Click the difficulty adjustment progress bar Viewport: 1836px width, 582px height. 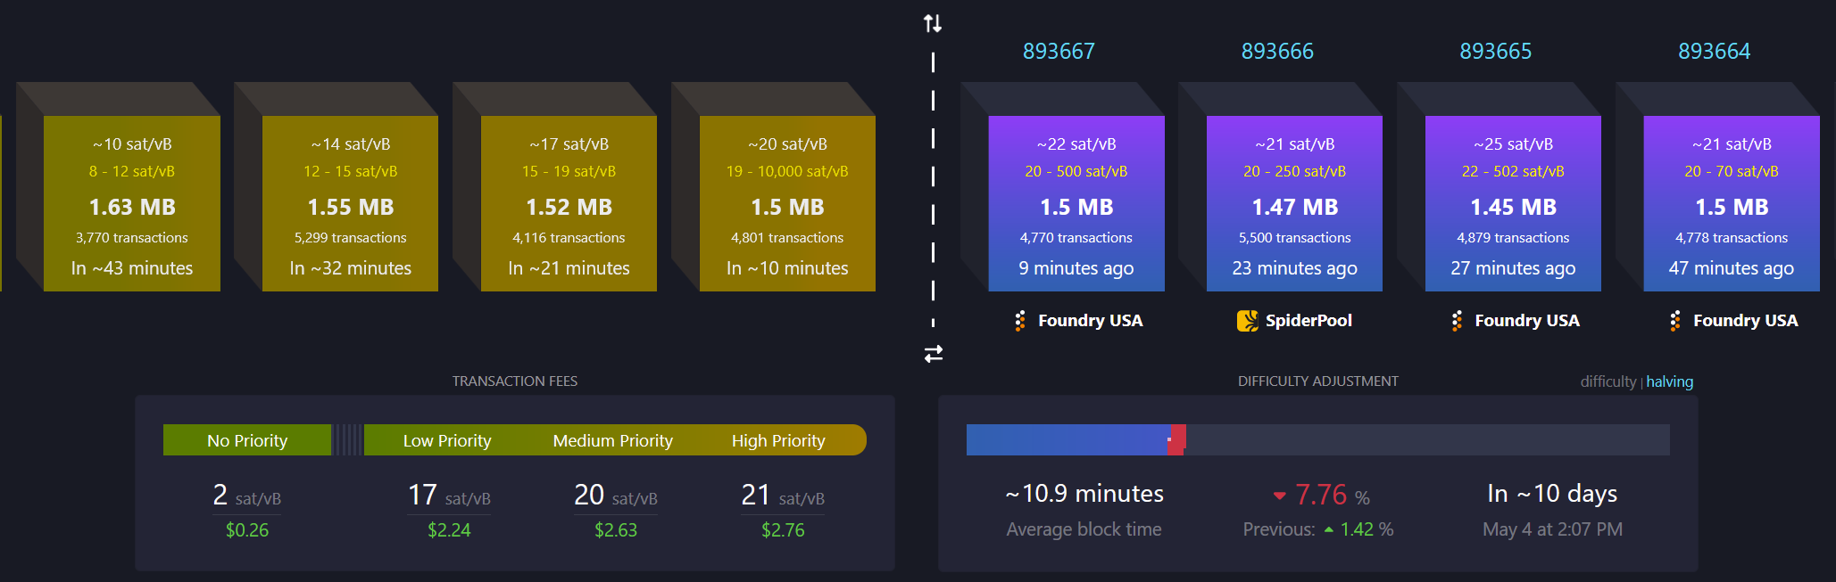tap(1317, 440)
